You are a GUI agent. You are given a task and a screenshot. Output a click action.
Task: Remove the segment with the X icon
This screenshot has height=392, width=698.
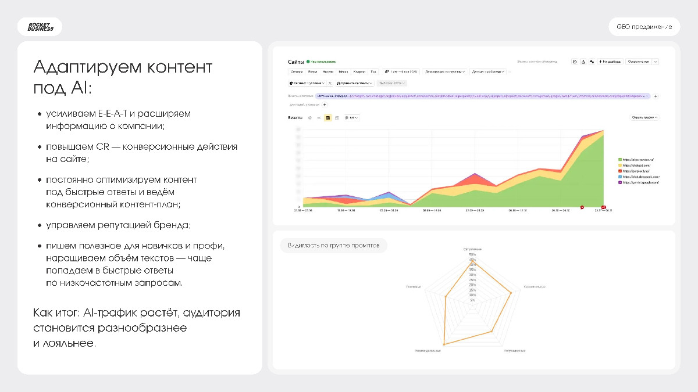click(330, 83)
